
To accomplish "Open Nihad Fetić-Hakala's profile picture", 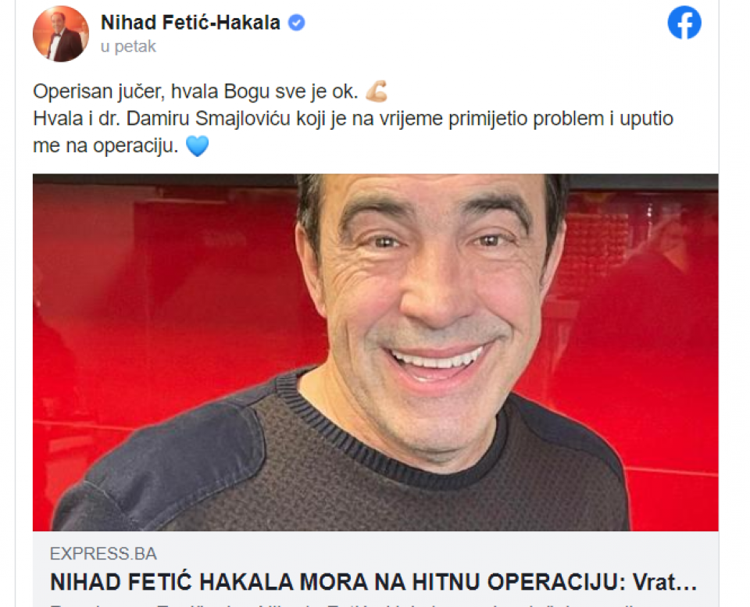I will pyautogui.click(x=61, y=34).
